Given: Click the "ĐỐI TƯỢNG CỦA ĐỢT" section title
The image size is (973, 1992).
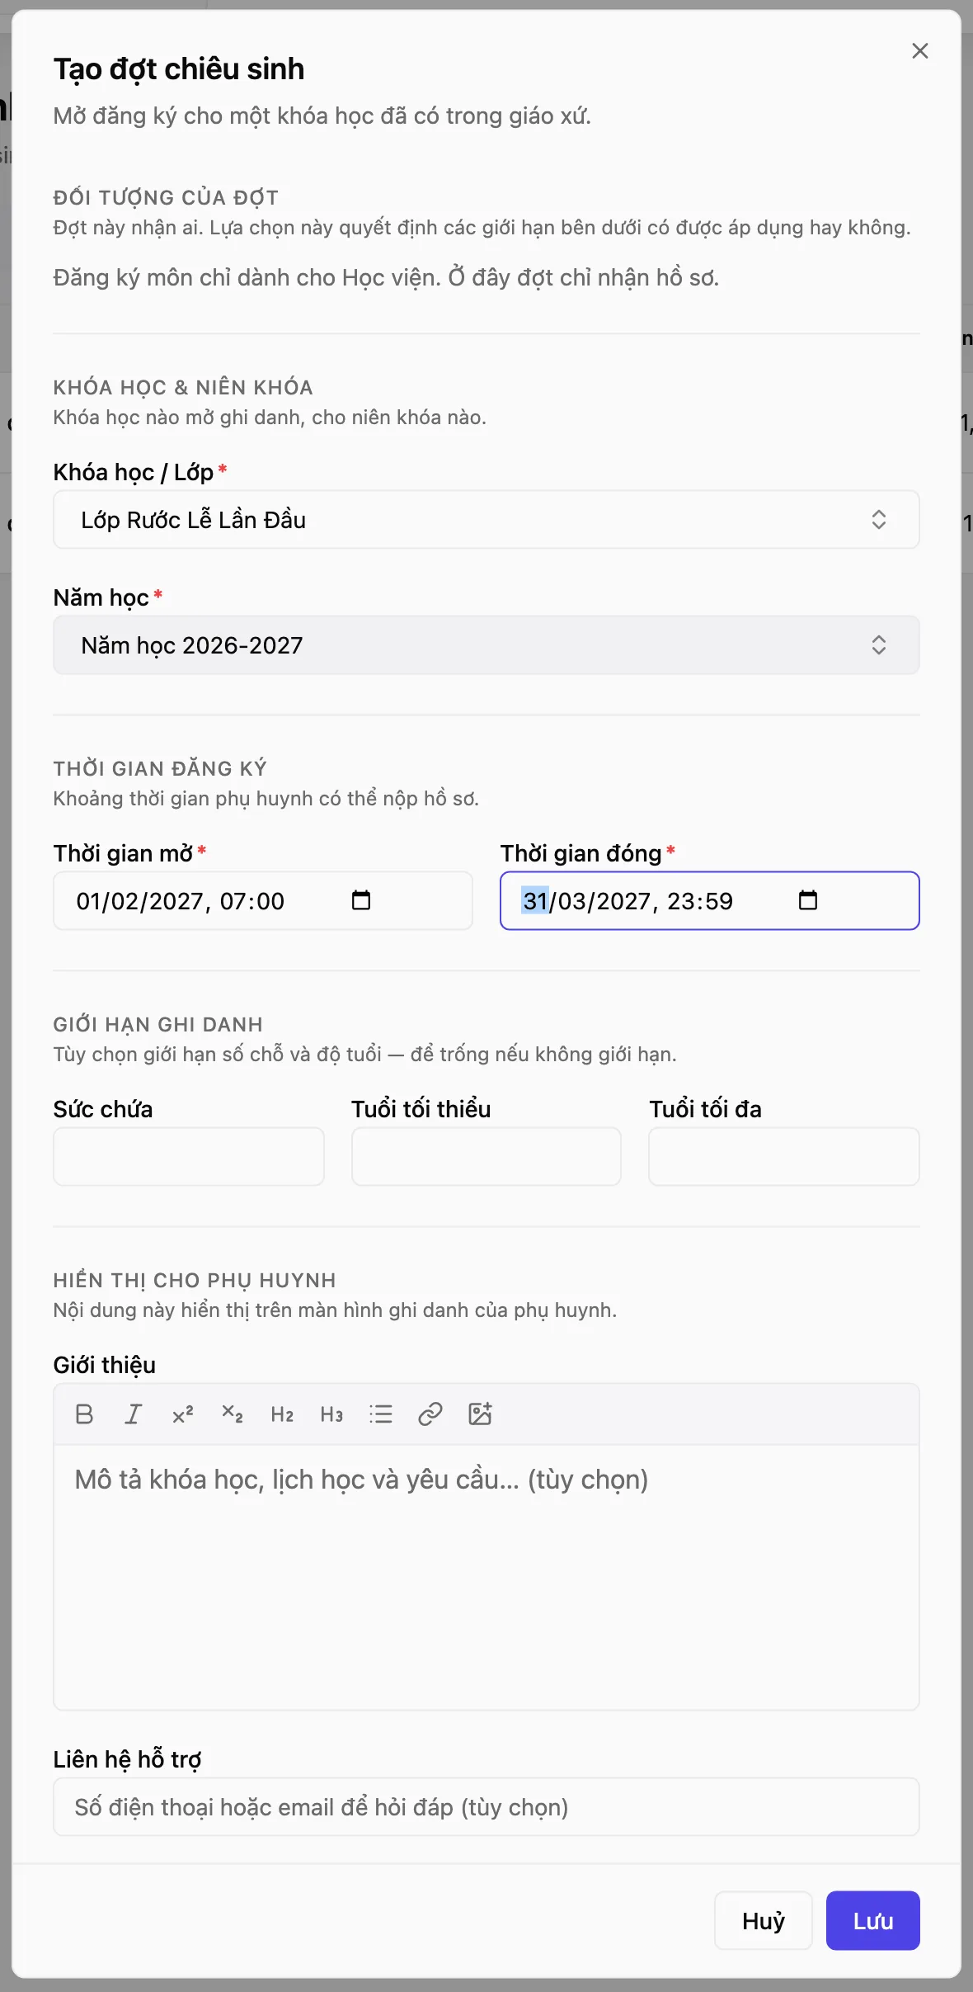Looking at the screenshot, I should (166, 198).
